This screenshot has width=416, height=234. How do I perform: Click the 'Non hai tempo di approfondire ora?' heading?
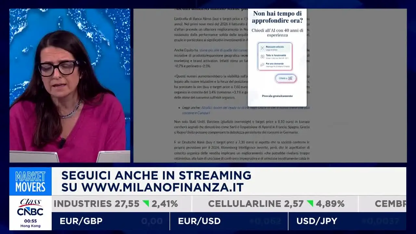277,17
